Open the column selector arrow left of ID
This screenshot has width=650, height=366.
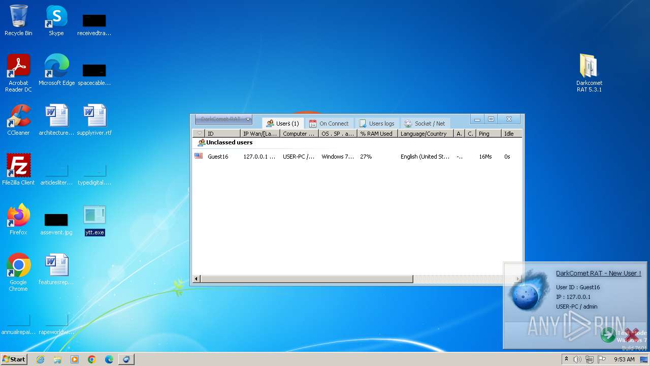(x=199, y=134)
